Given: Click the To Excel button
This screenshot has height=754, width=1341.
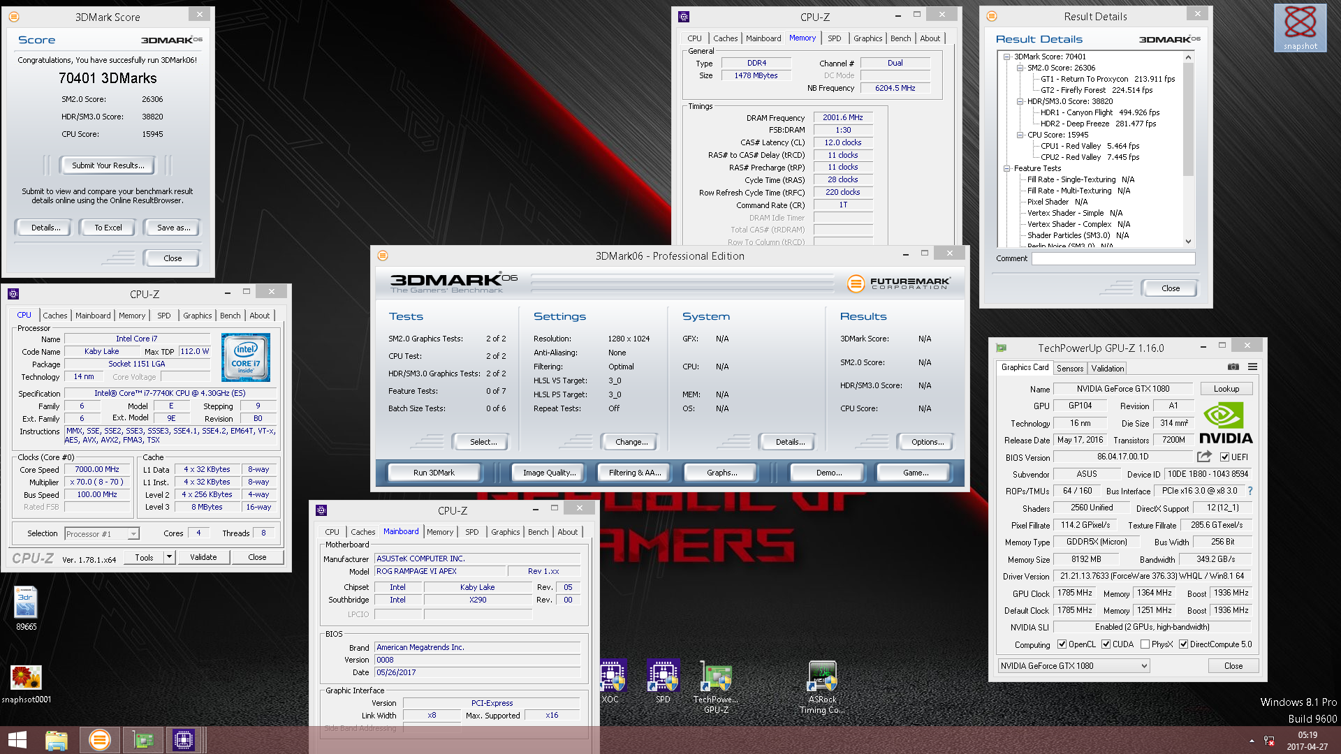Looking at the screenshot, I should [108, 228].
